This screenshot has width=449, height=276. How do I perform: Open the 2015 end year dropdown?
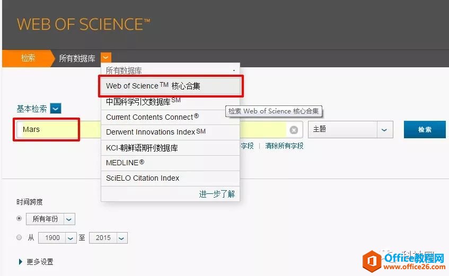coord(108,238)
